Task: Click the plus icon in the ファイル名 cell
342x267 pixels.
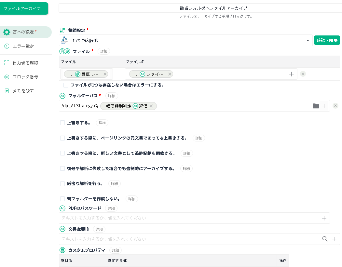Action: pos(292,74)
